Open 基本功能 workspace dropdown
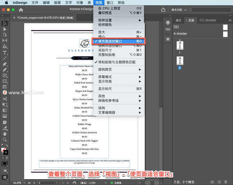The width and height of the screenshot is (233, 185). pos(179,10)
